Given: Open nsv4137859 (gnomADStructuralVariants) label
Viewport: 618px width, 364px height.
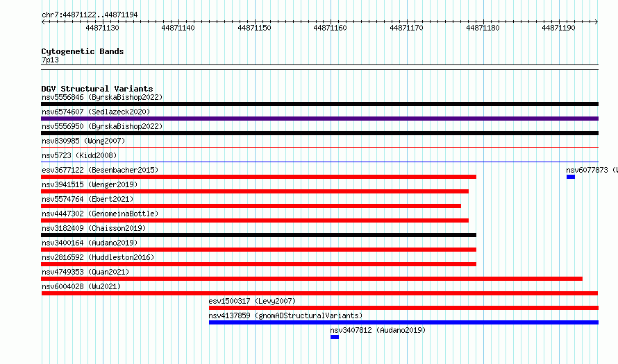Looking at the screenshot, I should point(285,315).
